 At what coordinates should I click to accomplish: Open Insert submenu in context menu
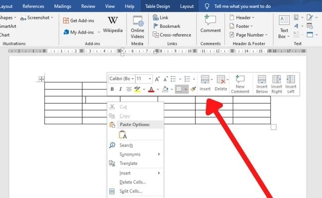point(136,173)
